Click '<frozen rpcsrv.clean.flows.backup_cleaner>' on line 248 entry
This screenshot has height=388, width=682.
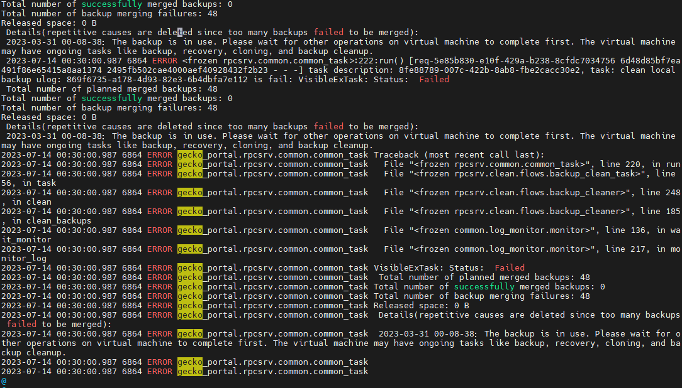coord(520,193)
